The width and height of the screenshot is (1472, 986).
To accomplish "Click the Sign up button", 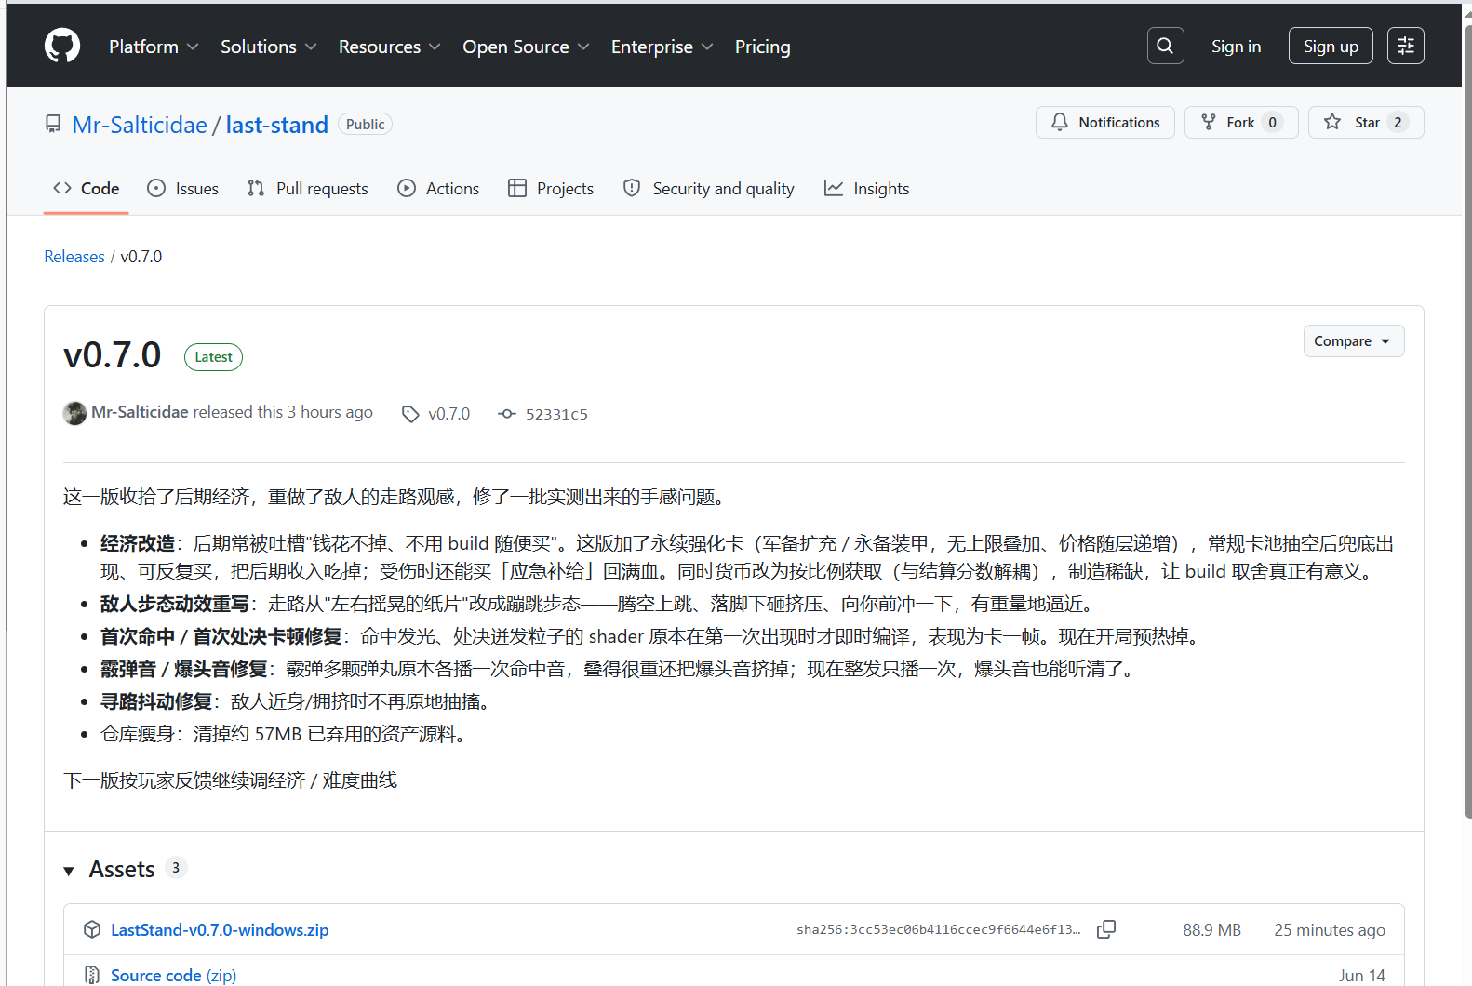I will 1331,46.
